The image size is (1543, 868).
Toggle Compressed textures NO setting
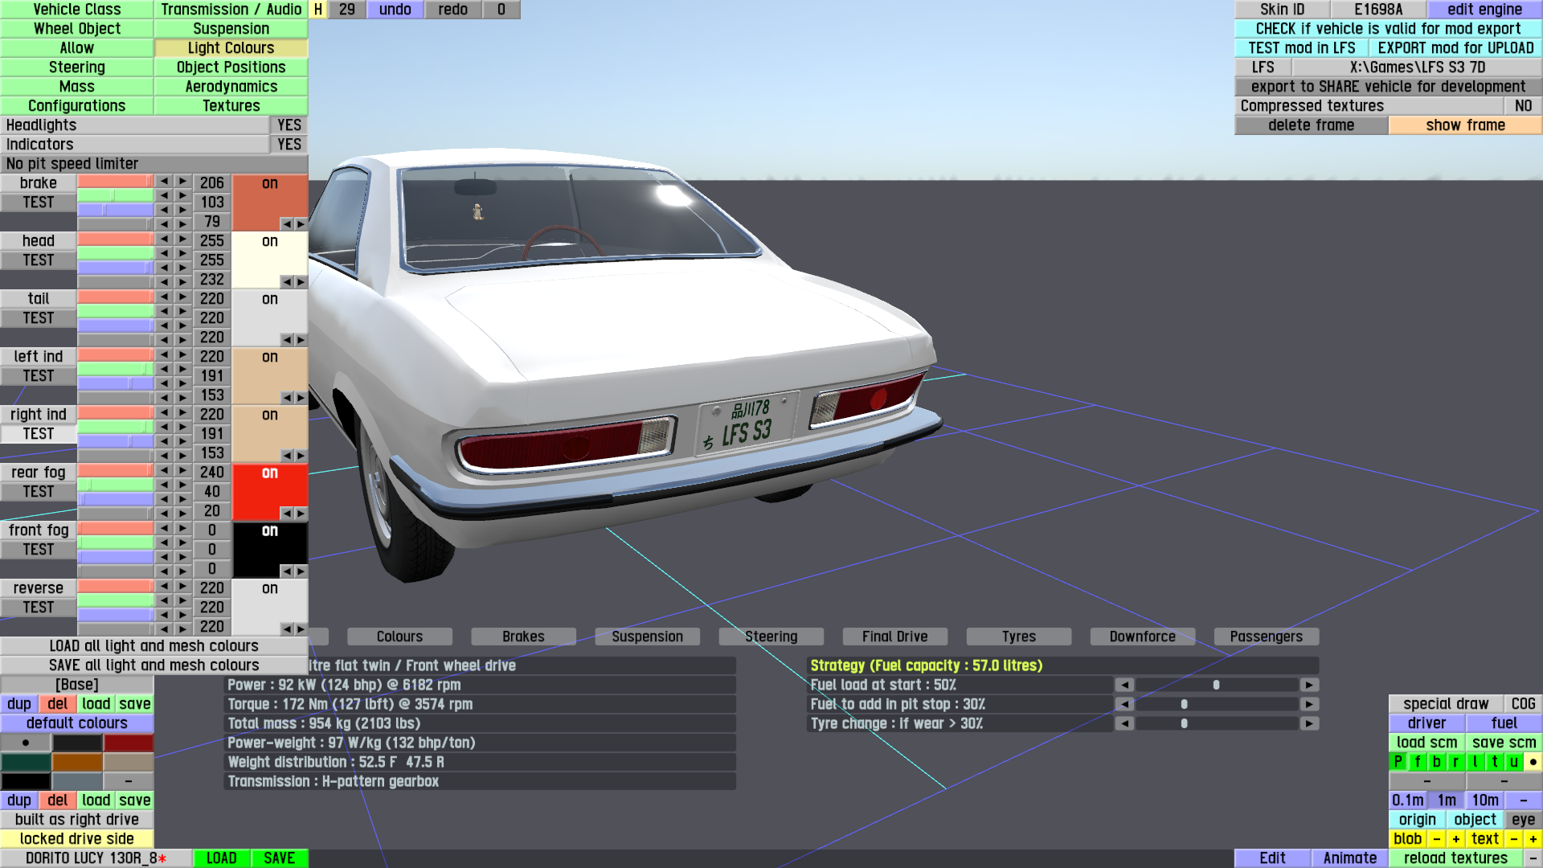1522,106
